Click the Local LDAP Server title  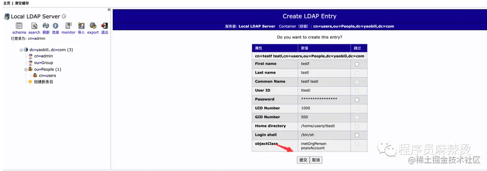(x=36, y=17)
